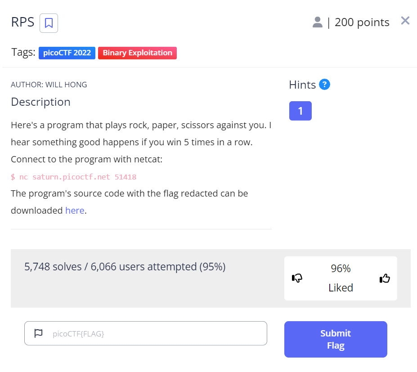Like the challenge with thumbs up
The height and width of the screenshot is (372, 417).
tap(385, 278)
